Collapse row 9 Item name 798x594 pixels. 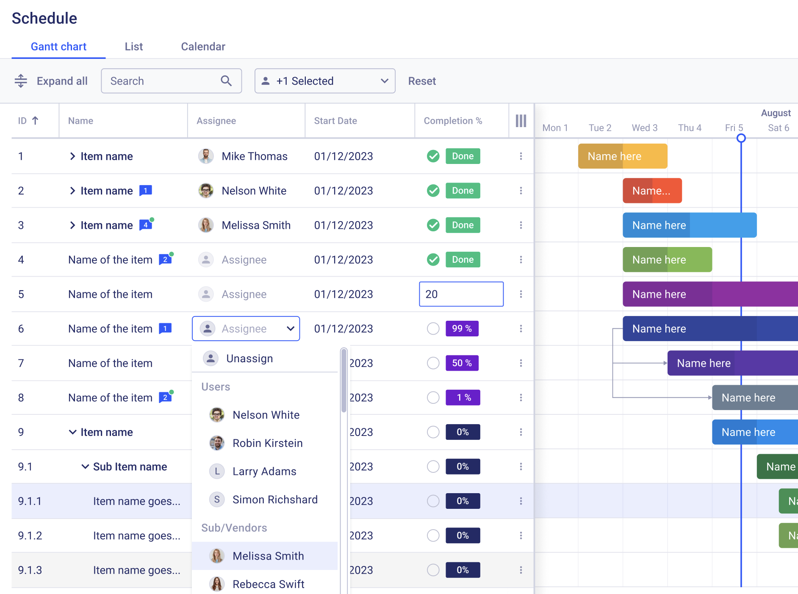pos(72,432)
